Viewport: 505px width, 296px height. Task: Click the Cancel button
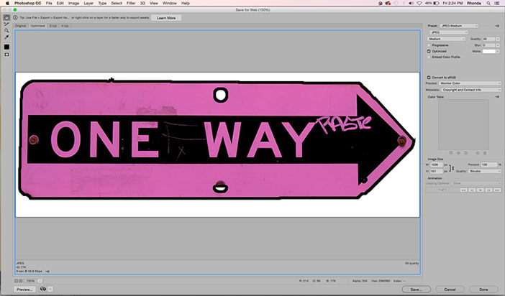(450, 290)
